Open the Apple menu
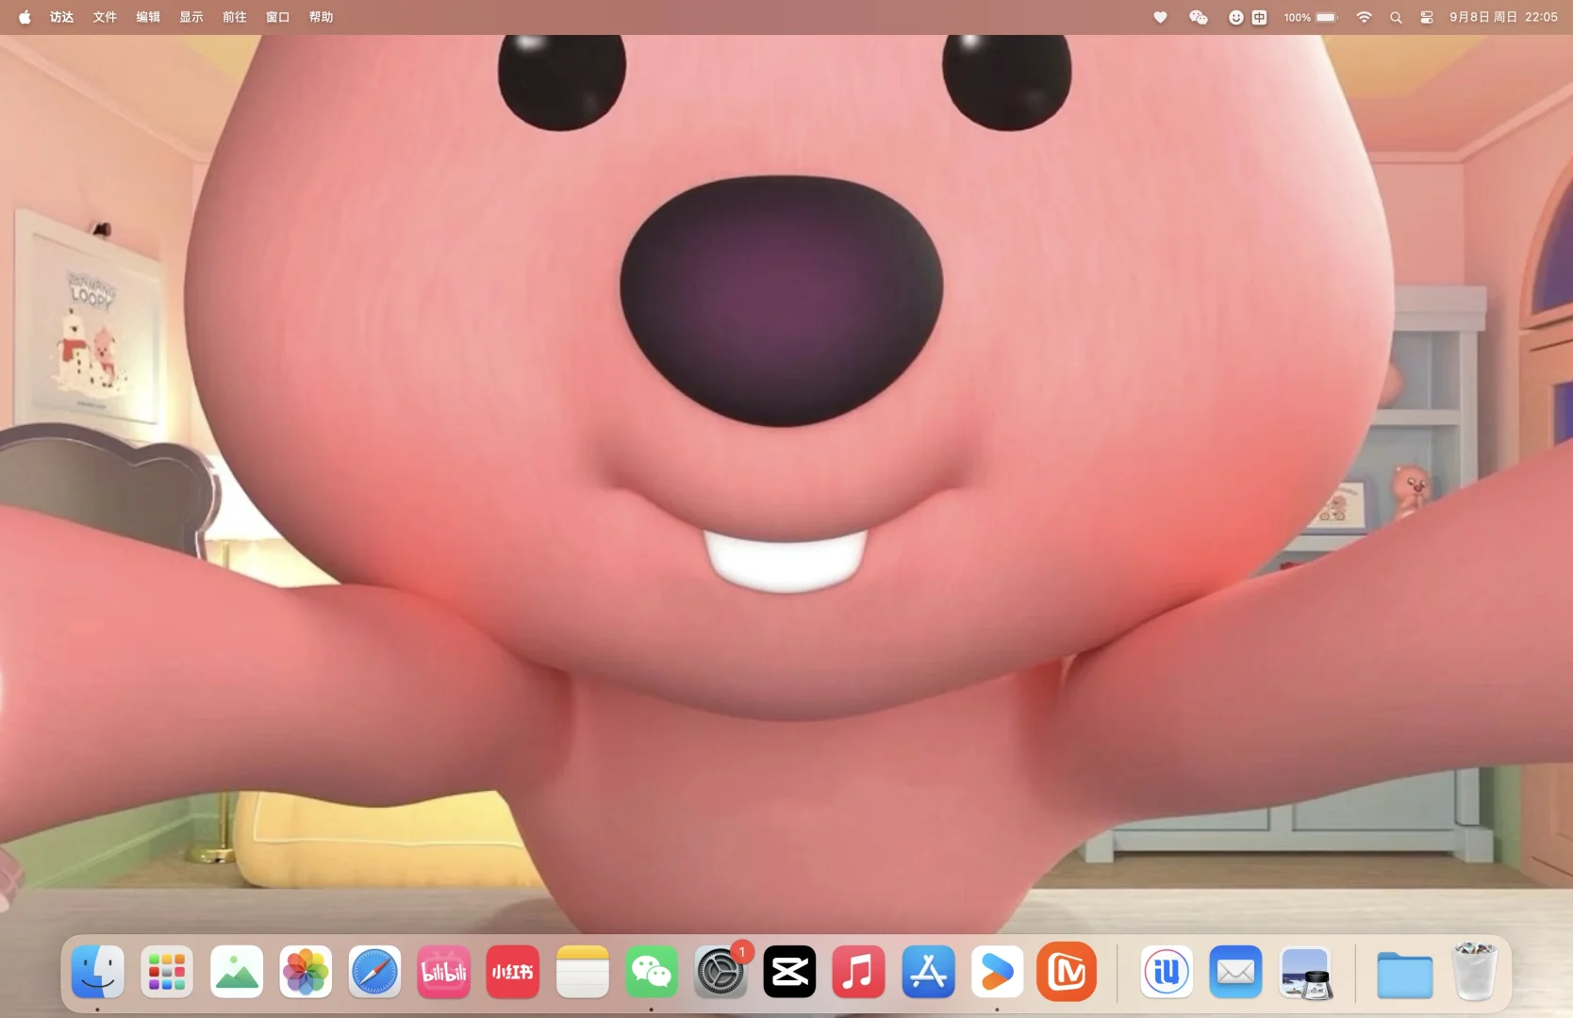 25,17
